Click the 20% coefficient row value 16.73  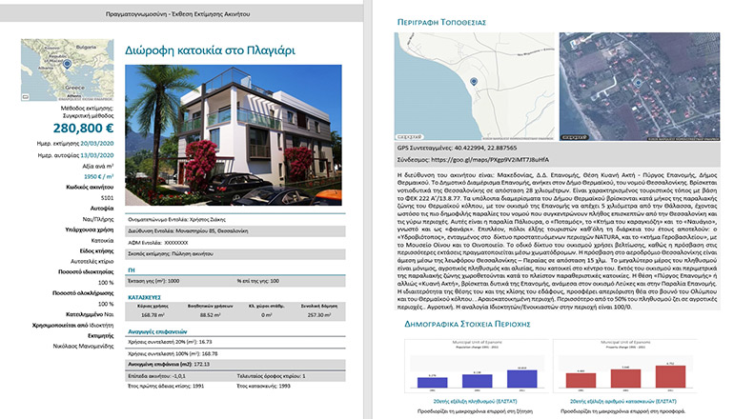(x=205, y=342)
